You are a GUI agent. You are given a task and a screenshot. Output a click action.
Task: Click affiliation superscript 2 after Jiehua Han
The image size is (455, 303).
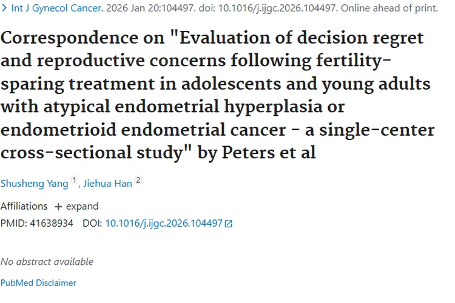click(x=138, y=181)
